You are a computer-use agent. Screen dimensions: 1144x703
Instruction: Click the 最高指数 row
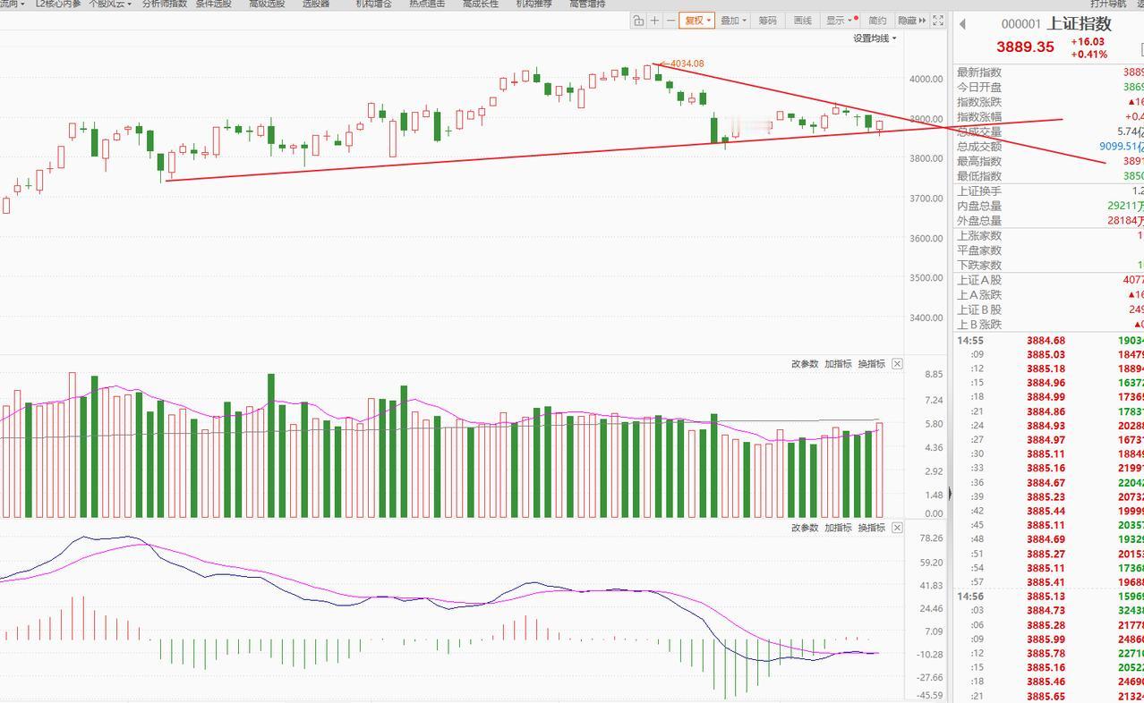point(1049,161)
